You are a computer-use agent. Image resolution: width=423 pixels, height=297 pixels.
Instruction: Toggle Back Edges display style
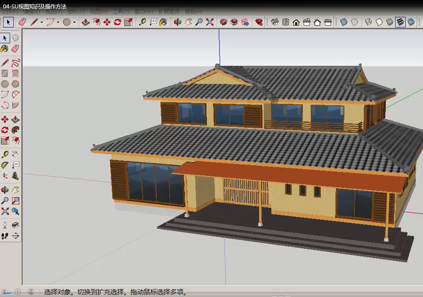click(354, 22)
